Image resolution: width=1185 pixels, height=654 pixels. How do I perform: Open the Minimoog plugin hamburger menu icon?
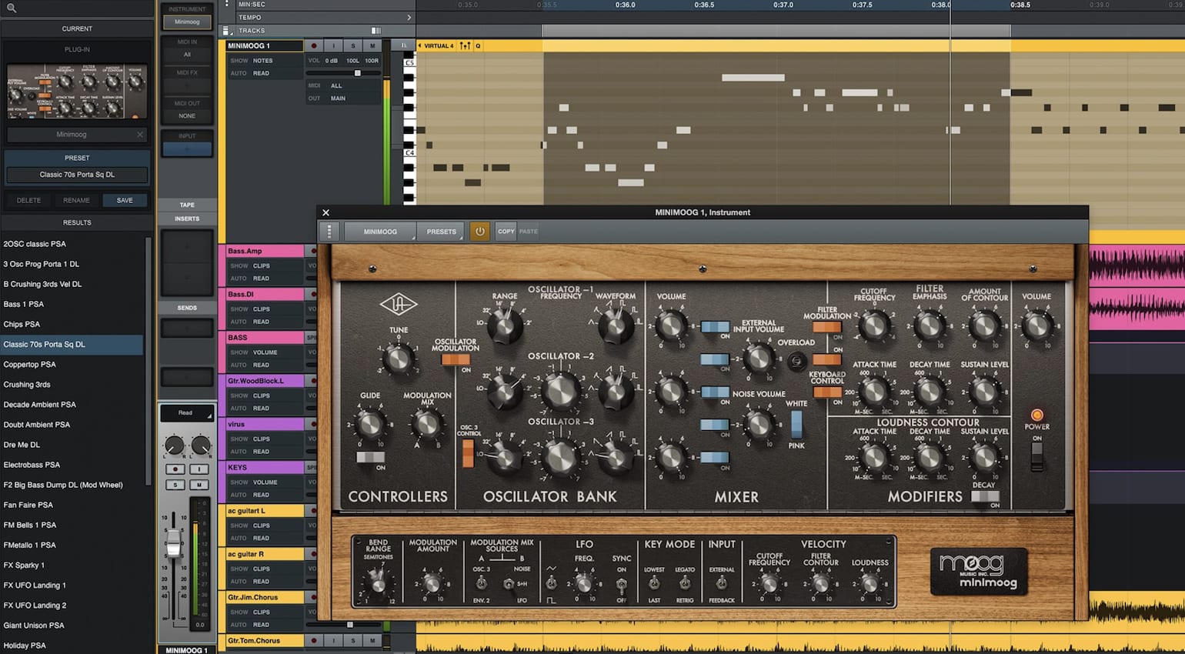(x=329, y=231)
